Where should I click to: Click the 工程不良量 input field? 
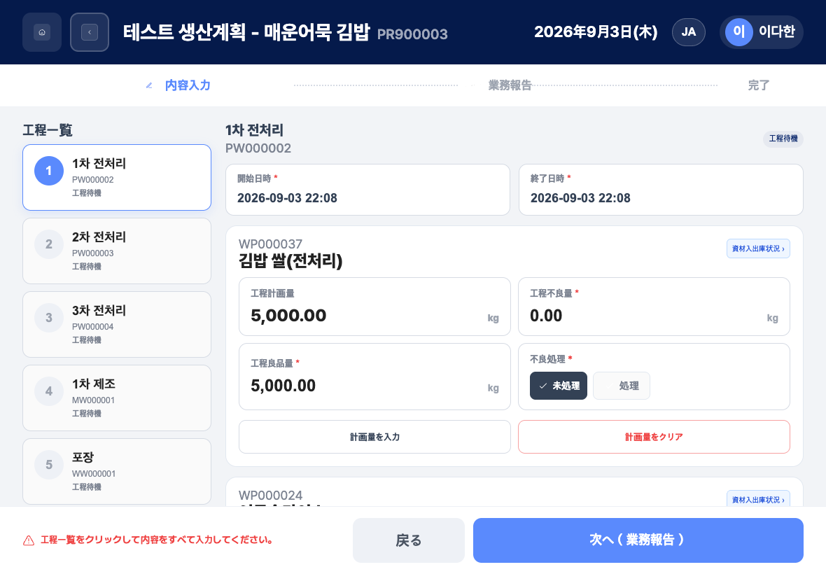tap(654, 307)
